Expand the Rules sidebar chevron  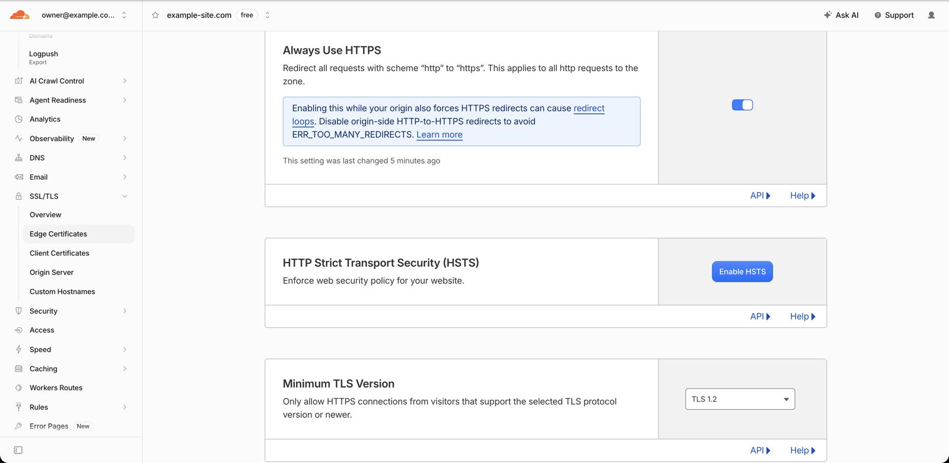pos(125,407)
